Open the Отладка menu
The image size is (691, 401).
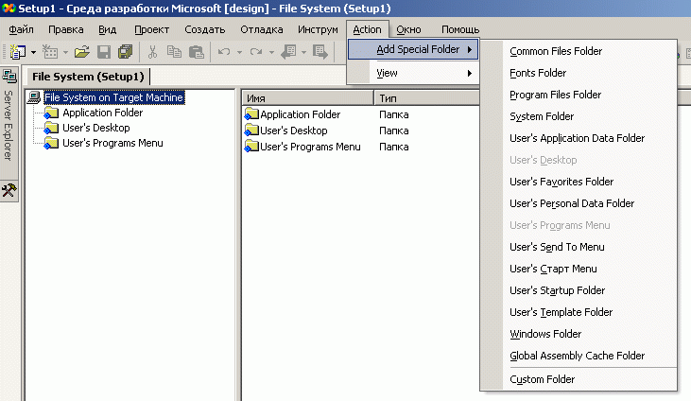261,29
